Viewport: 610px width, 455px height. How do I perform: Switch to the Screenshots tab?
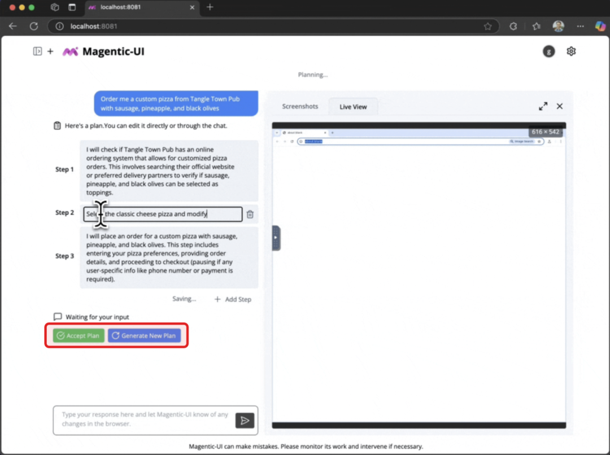300,106
